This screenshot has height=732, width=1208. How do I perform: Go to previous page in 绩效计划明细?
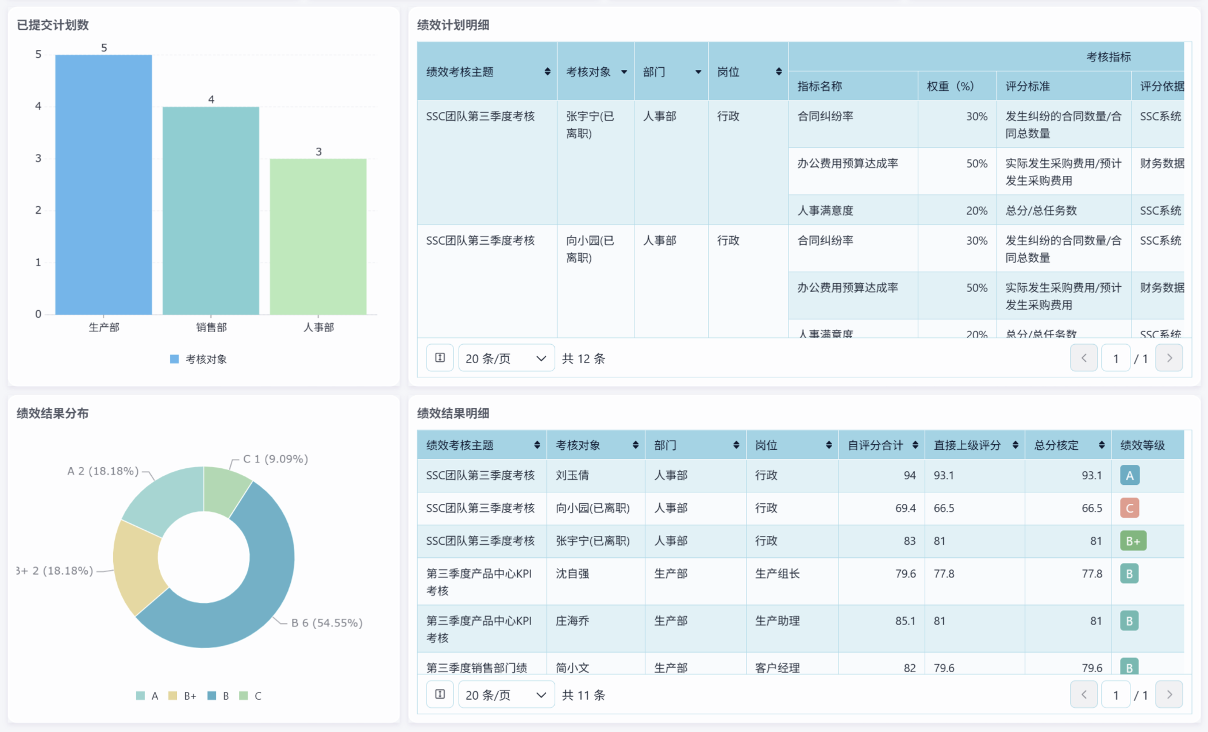coord(1084,358)
